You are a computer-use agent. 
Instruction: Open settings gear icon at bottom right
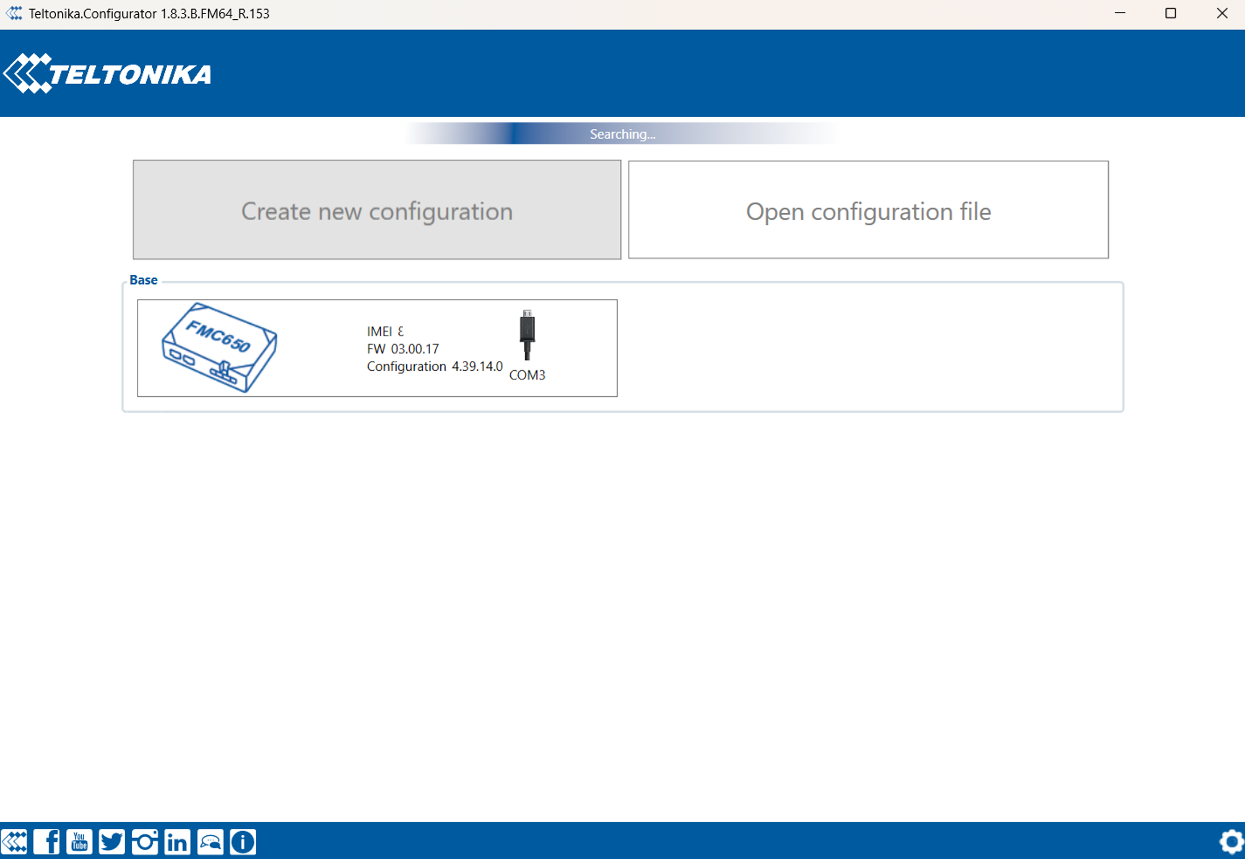[1231, 841]
